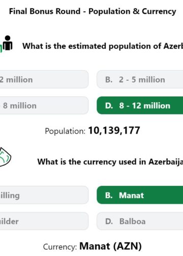This screenshot has height=256, width=183.
Task: Choose the partially visible 2 million option
Action: pyautogui.click(x=44, y=79)
